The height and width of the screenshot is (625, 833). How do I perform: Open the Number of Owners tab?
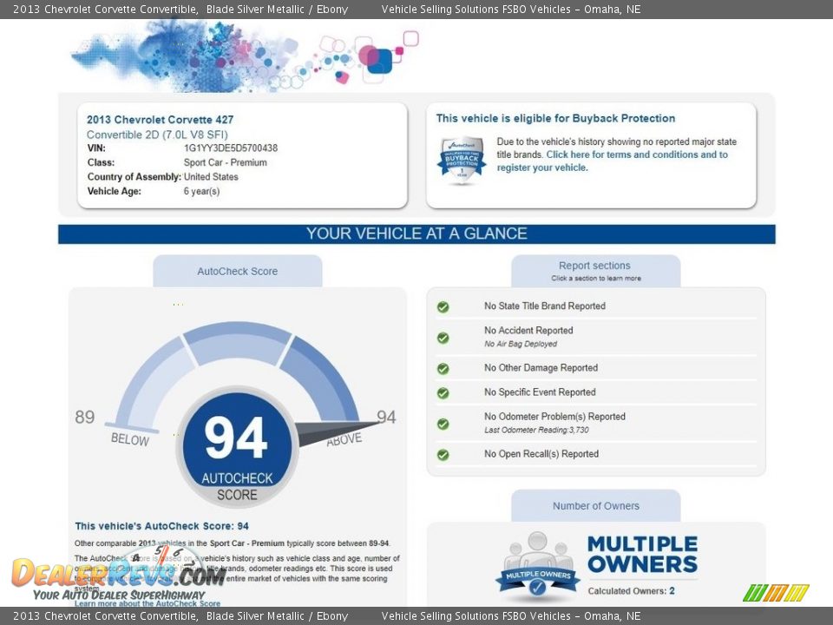(x=595, y=506)
